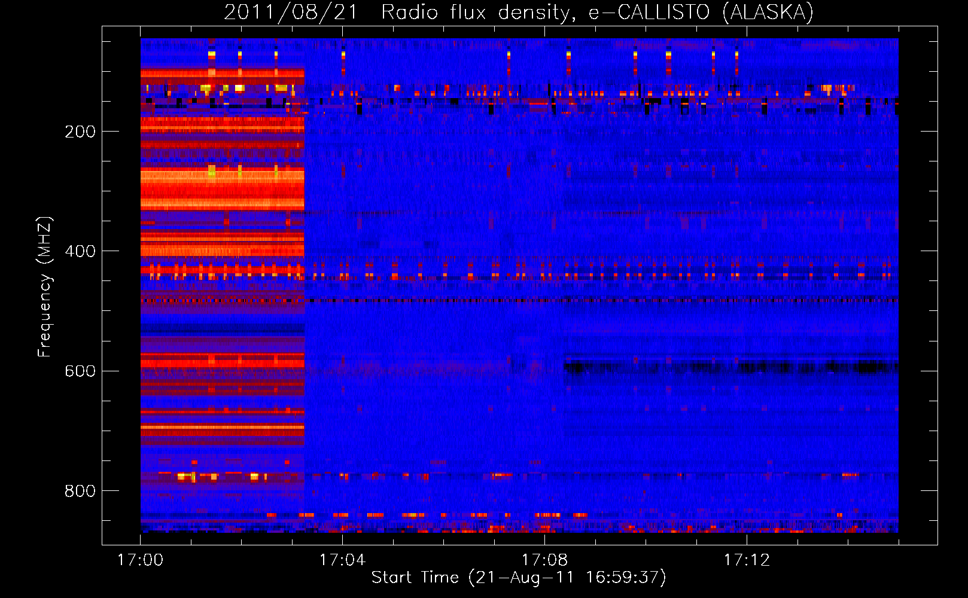
Task: Click the 17:04 time tick label
Action: [343, 560]
